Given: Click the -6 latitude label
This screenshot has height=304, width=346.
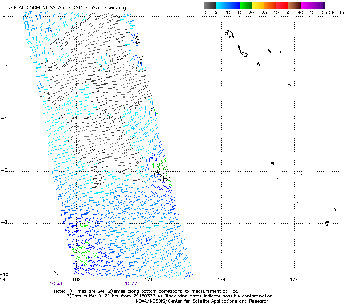Looking at the screenshot, I should point(4,170).
